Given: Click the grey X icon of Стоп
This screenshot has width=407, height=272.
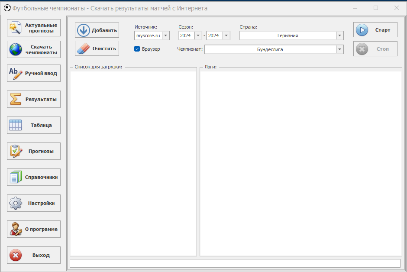Looking at the screenshot, I should click(362, 49).
